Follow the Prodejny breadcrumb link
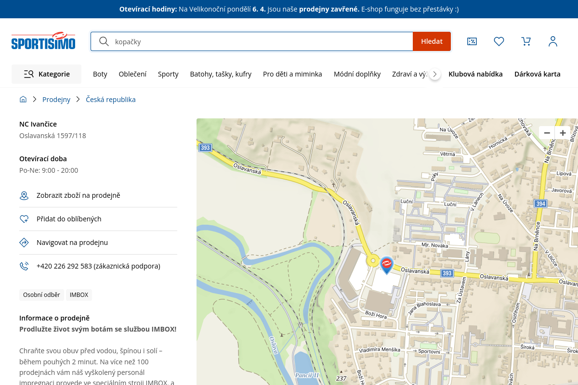This screenshot has width=578, height=385. coord(56,100)
